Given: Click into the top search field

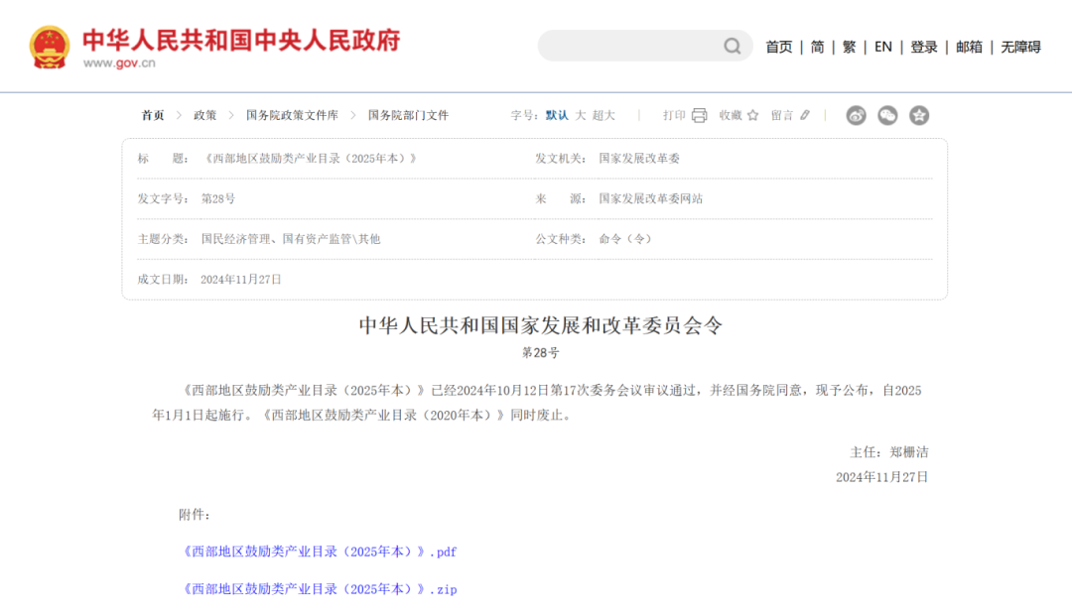Looking at the screenshot, I should coord(630,46).
